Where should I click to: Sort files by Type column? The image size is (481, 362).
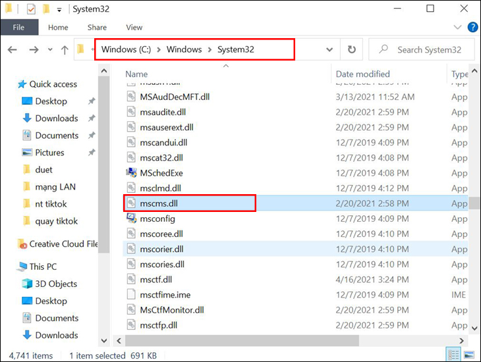coord(459,74)
